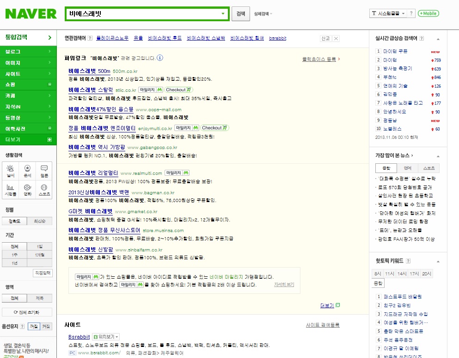The height and width of the screenshot is (358, 459).
Task: Click the help icon next to system font
Action: (411, 13)
